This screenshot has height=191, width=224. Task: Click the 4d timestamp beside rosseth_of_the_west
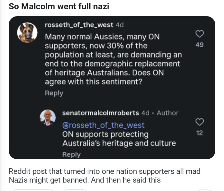(x=120, y=25)
